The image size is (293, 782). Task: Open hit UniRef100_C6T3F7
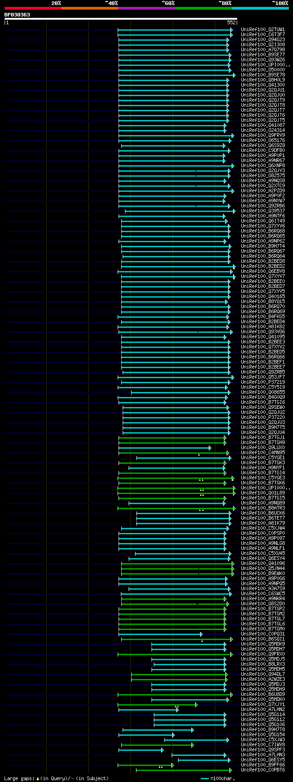[263, 34]
